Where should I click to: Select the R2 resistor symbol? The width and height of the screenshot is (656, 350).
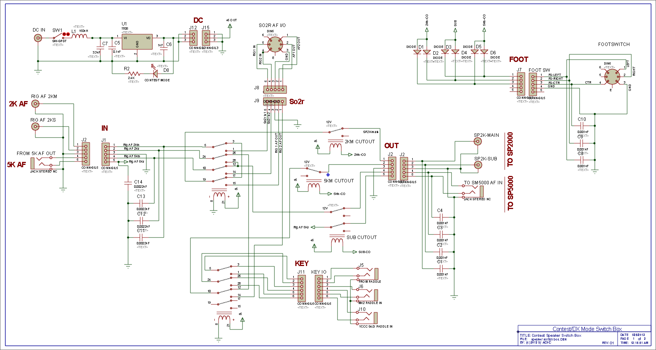(x=134, y=73)
